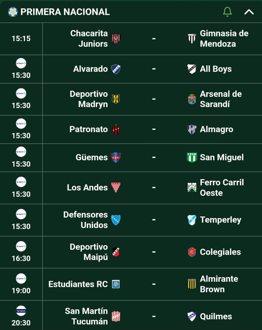Image resolution: width=262 pixels, height=330 pixels.
Task: Click the San Miguel green crest
Action: 192,157
